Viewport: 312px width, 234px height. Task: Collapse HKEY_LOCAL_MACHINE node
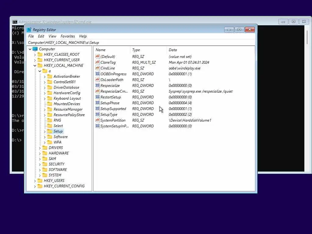35,66
